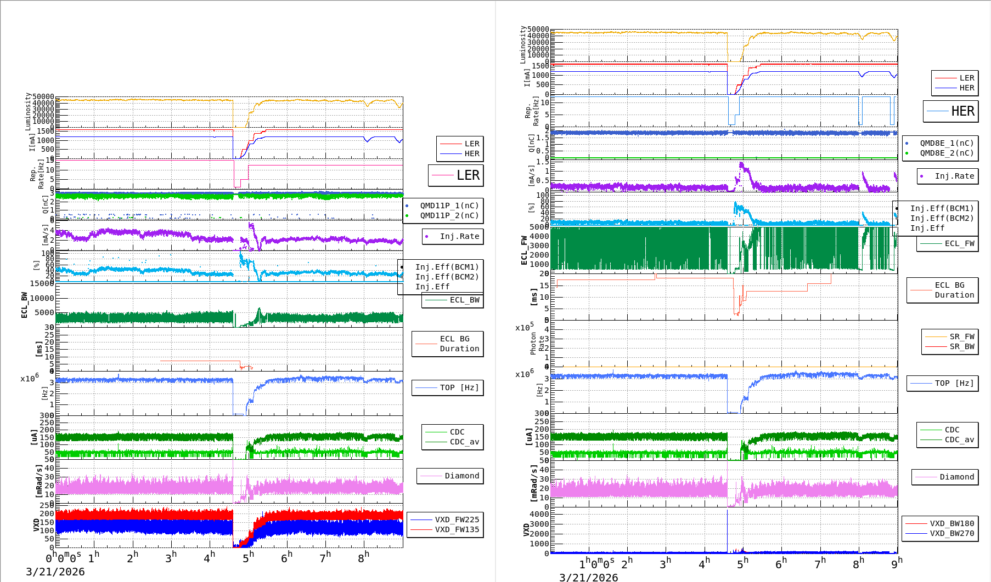The height and width of the screenshot is (582, 991).
Task: Click the VXD_FW135 red legend line
Action: click(x=421, y=530)
